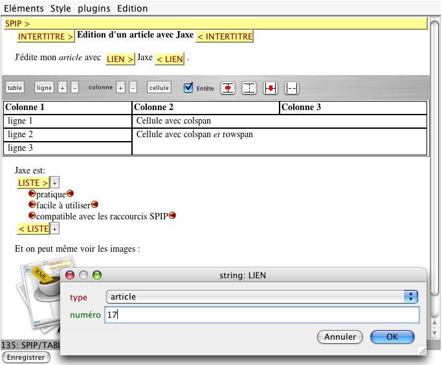Click the opening LIEN tag
Image resolution: width=442 pixels, height=365 pixels.
pyautogui.click(x=120, y=59)
